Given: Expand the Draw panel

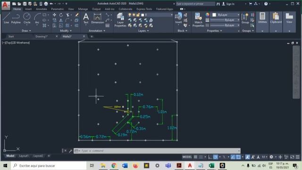Looking at the screenshot, I should pyautogui.click(x=26, y=31).
